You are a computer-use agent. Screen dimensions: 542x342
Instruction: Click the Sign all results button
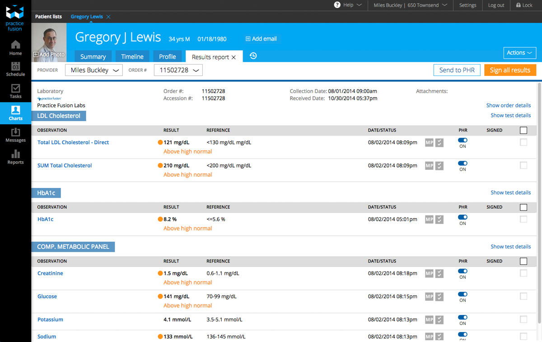click(x=510, y=70)
